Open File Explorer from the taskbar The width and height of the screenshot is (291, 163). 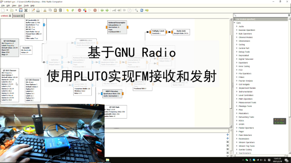[x=107, y=160]
